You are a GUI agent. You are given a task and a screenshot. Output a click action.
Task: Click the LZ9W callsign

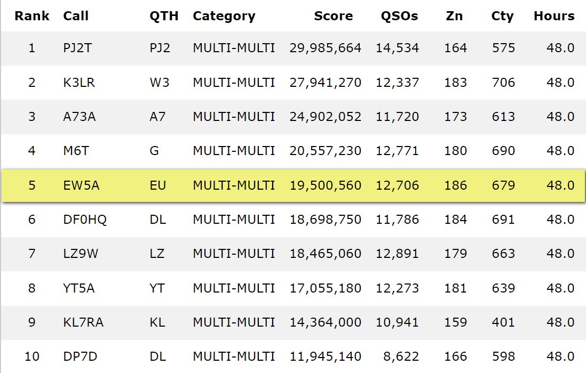click(x=81, y=254)
